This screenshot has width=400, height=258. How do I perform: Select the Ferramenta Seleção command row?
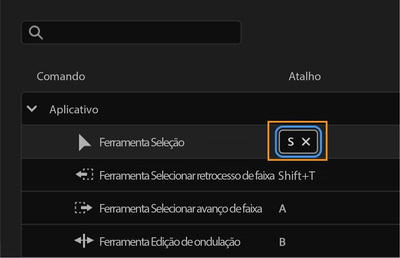pyautogui.click(x=142, y=142)
